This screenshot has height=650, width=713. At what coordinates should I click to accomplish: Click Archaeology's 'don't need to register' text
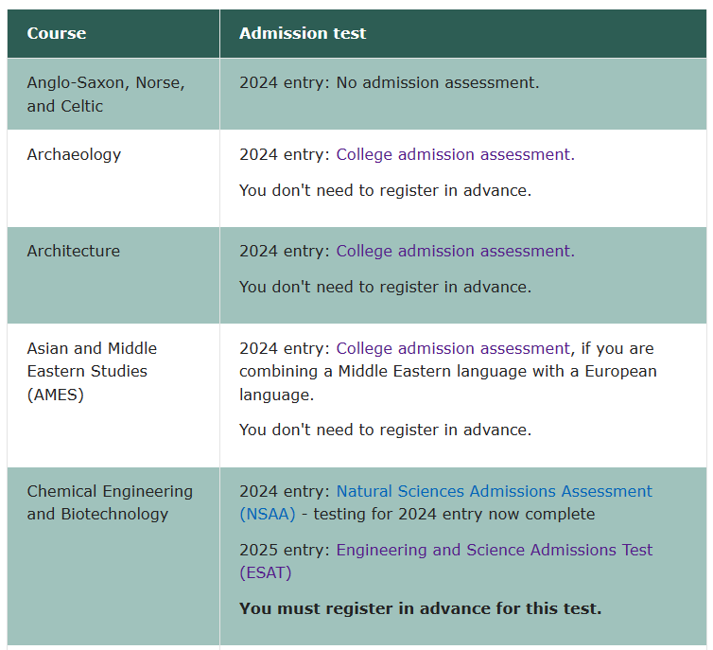[385, 190]
